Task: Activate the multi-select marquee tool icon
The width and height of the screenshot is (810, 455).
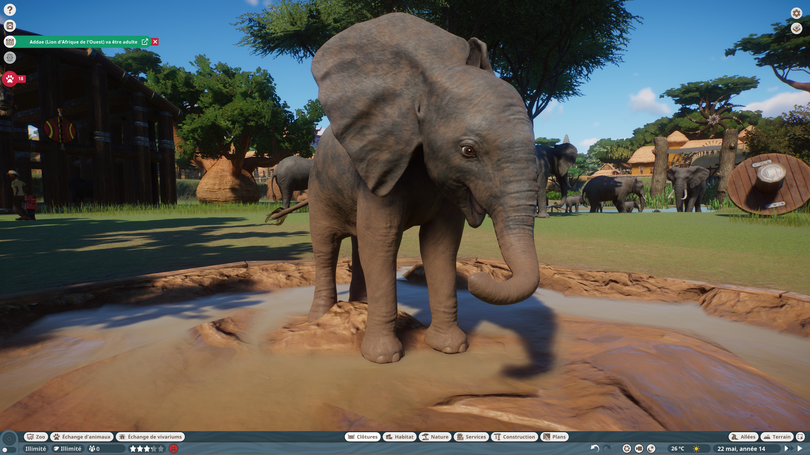Action: 800,437
